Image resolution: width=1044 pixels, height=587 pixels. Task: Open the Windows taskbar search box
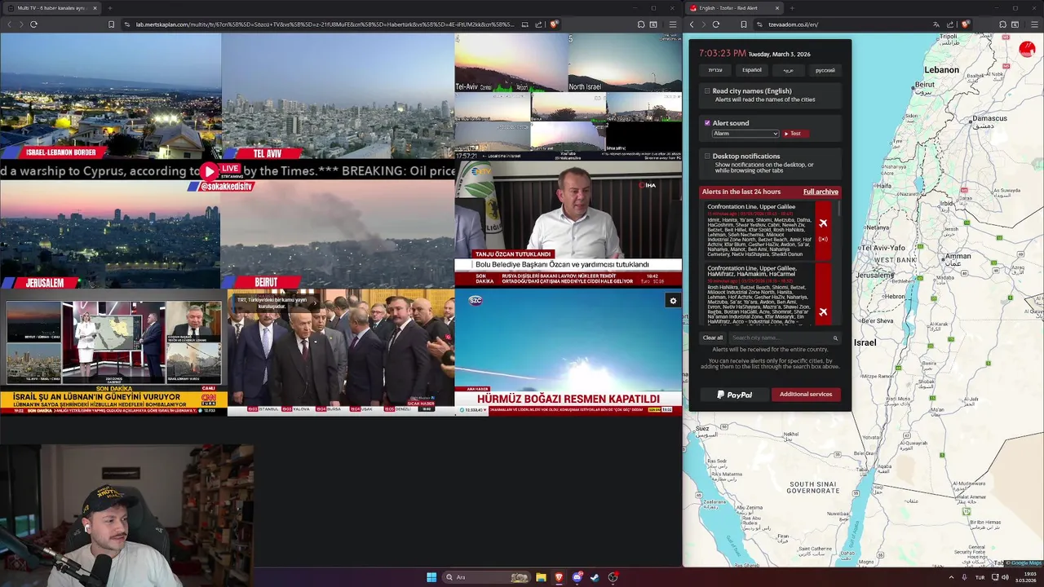(487, 577)
